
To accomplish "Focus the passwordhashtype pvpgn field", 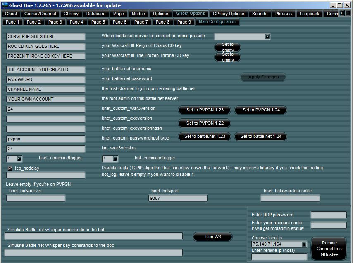I will [x=46, y=139].
